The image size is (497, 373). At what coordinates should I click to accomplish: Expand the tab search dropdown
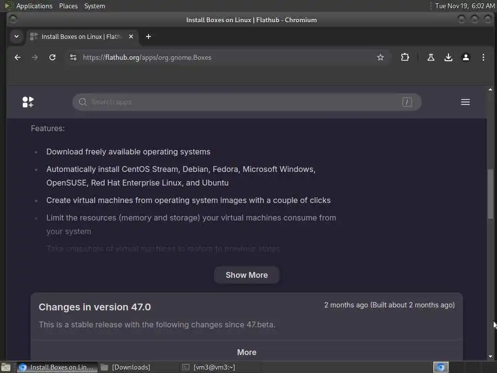[x=17, y=36]
